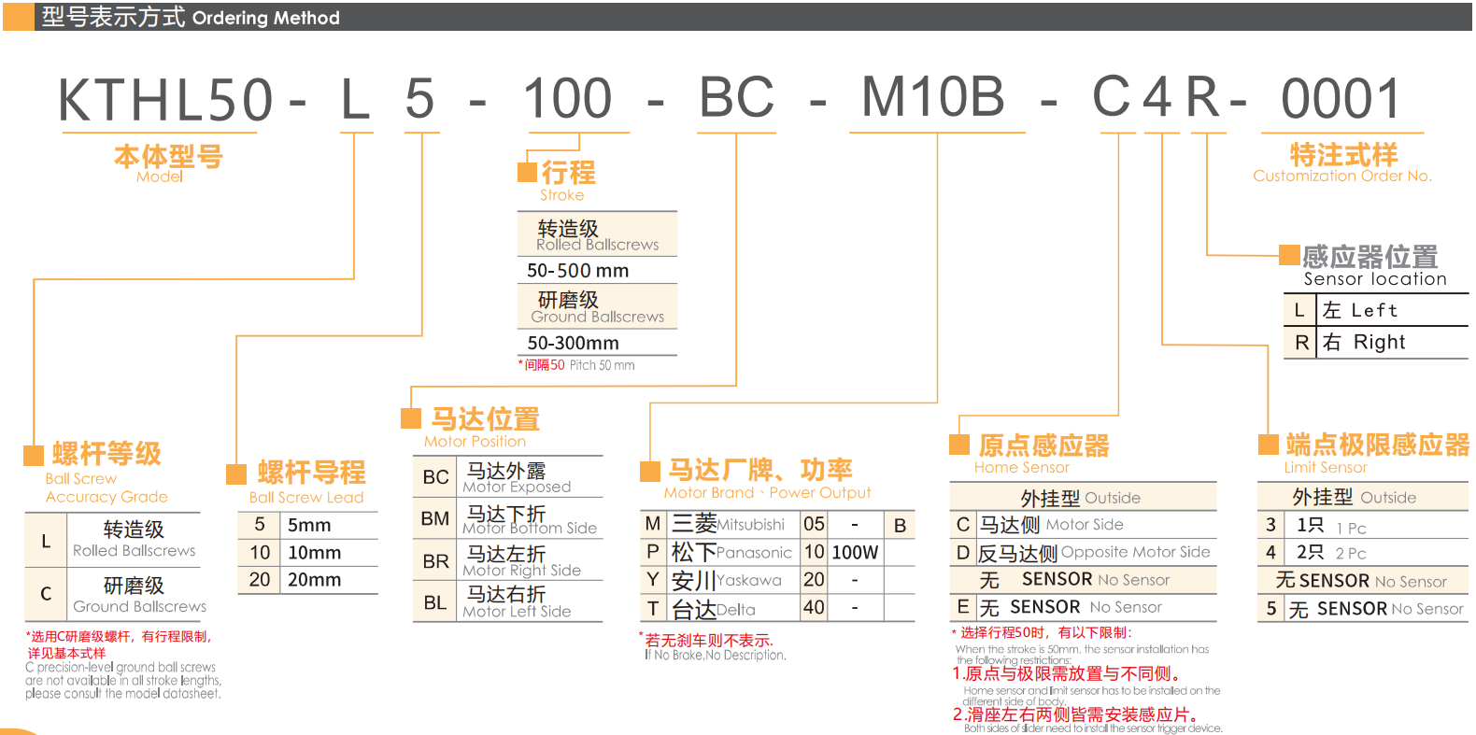The image size is (1476, 735).
Task: Click the KTHL50 model code text
Action: pyautogui.click(x=165, y=100)
